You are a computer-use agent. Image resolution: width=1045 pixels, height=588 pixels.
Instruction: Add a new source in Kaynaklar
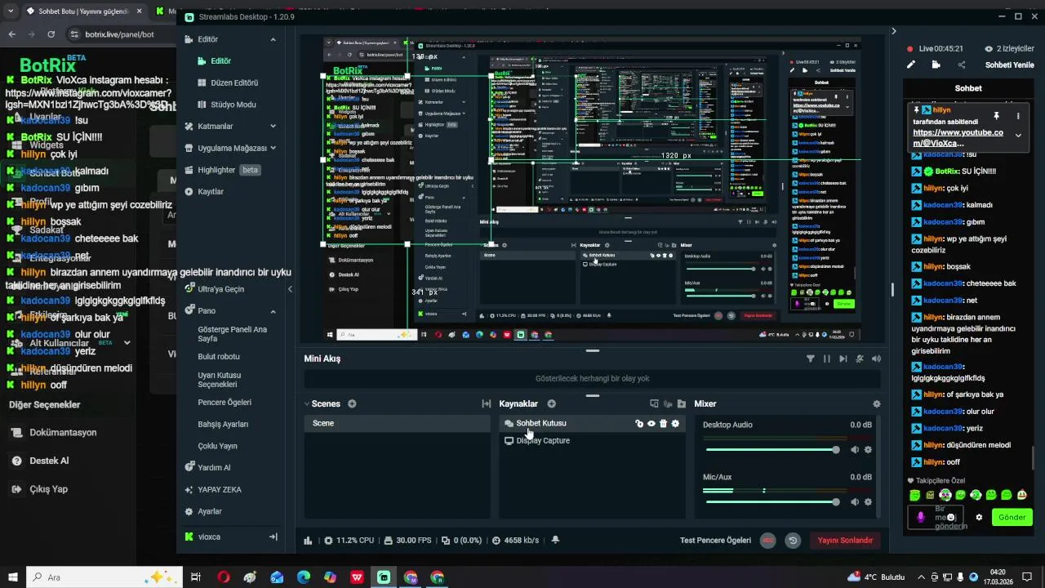tap(551, 403)
